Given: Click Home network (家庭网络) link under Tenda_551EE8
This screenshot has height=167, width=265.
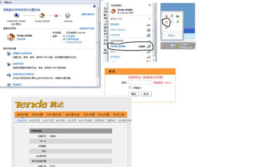Looking at the screenshot, I should click(21, 39).
